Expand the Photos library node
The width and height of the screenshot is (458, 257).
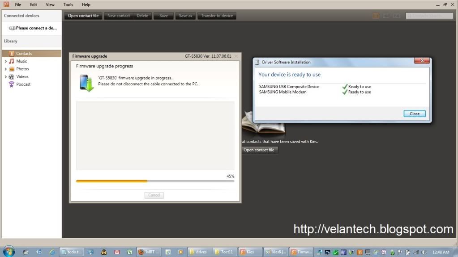5,69
